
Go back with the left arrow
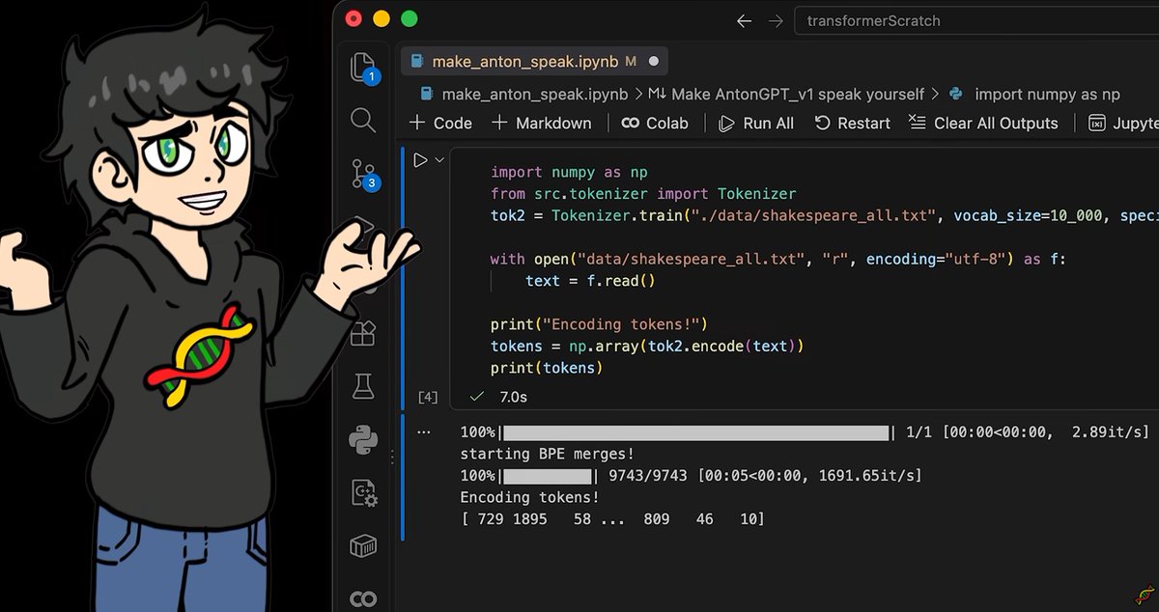[743, 20]
